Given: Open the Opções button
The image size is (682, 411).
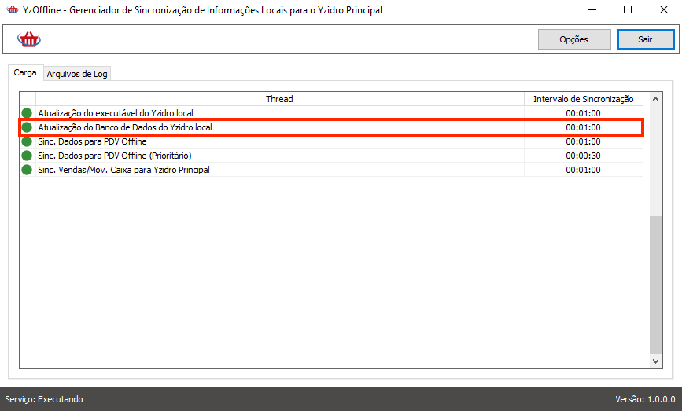Looking at the screenshot, I should click(x=574, y=39).
